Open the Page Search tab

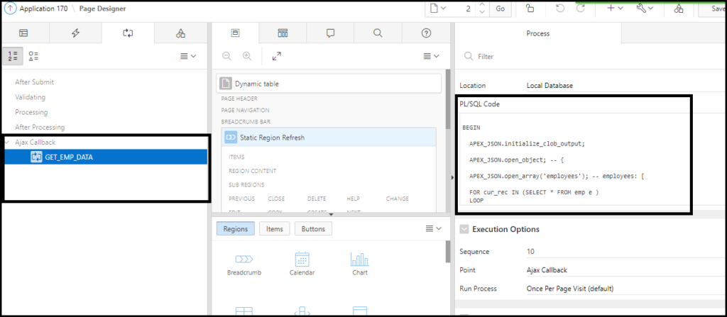(x=378, y=33)
